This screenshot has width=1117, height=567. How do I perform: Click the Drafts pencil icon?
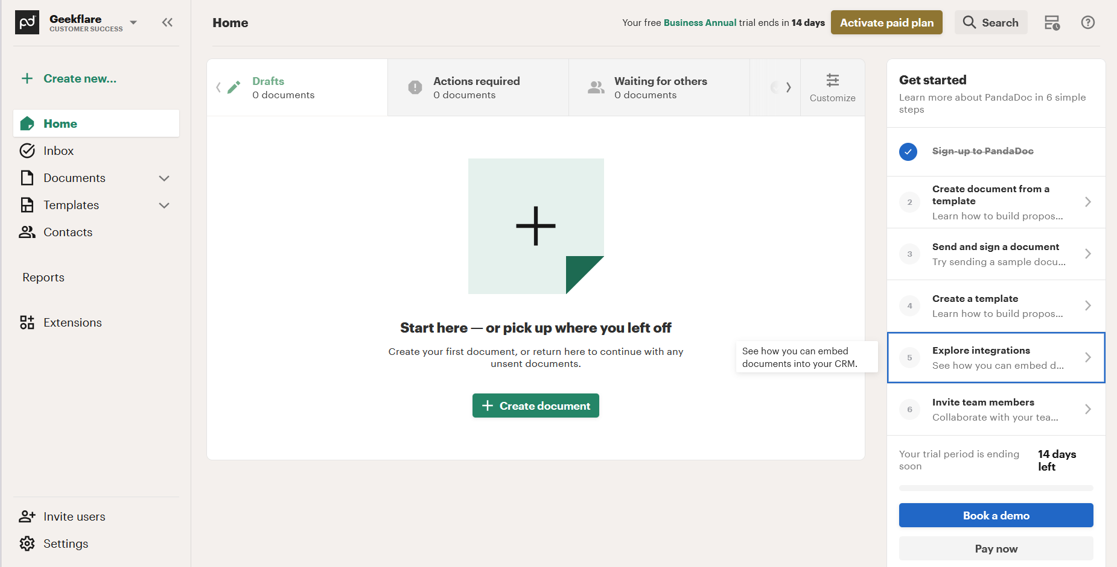234,87
